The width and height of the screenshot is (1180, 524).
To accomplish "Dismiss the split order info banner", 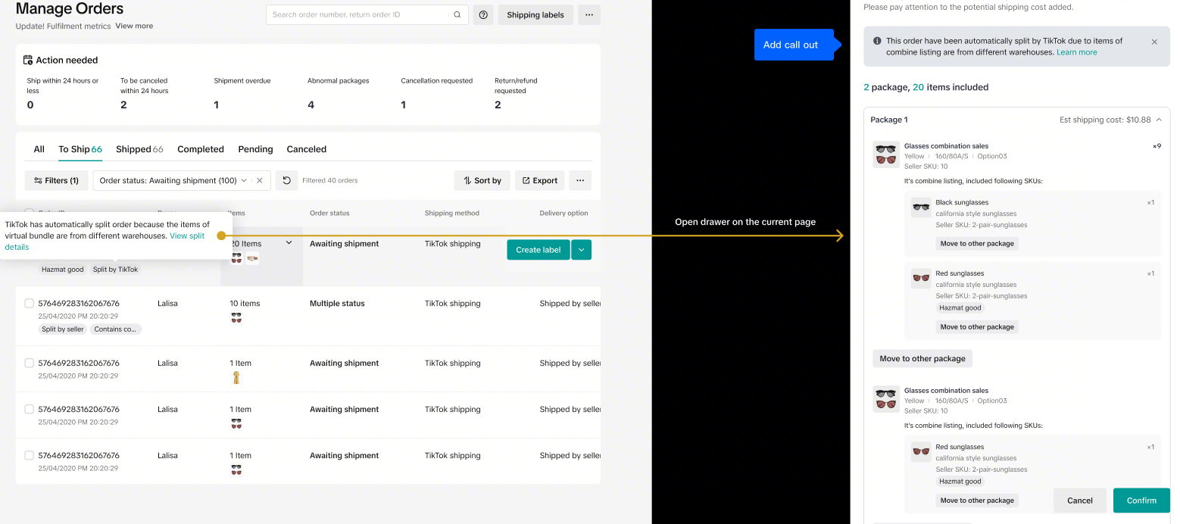I will pos(1154,42).
